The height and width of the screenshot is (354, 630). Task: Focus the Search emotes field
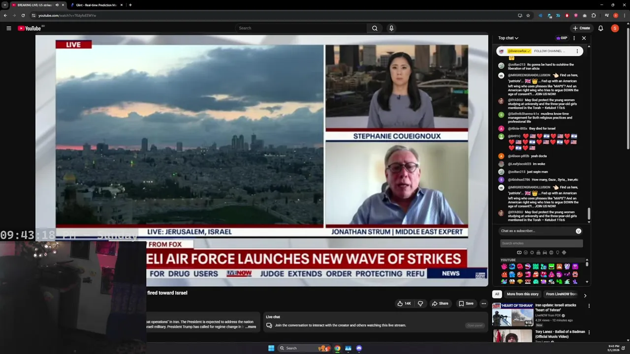(x=541, y=243)
